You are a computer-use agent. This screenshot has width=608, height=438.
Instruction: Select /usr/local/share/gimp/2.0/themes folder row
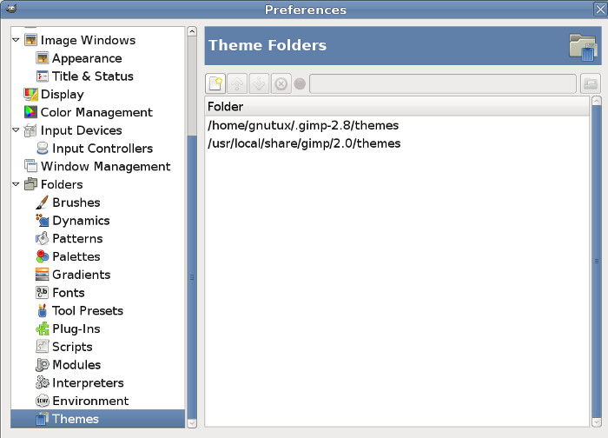pyautogui.click(x=397, y=143)
